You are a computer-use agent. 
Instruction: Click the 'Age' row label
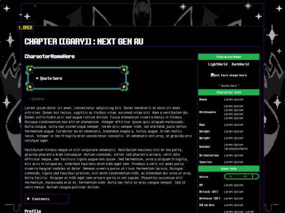click(x=202, y=125)
